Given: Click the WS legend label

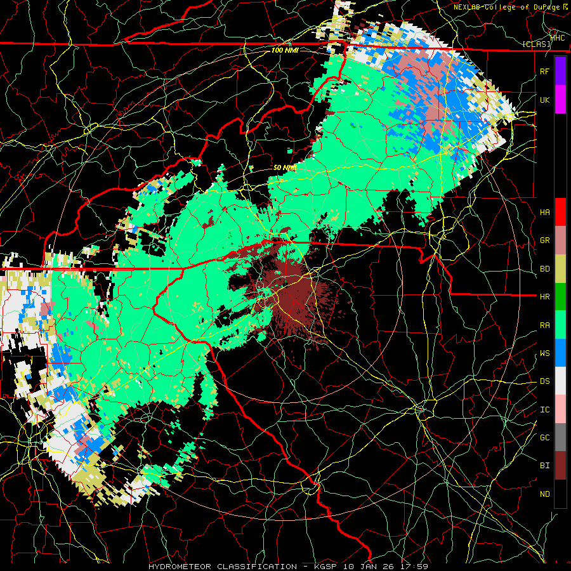Looking at the screenshot, I should pos(545,353).
